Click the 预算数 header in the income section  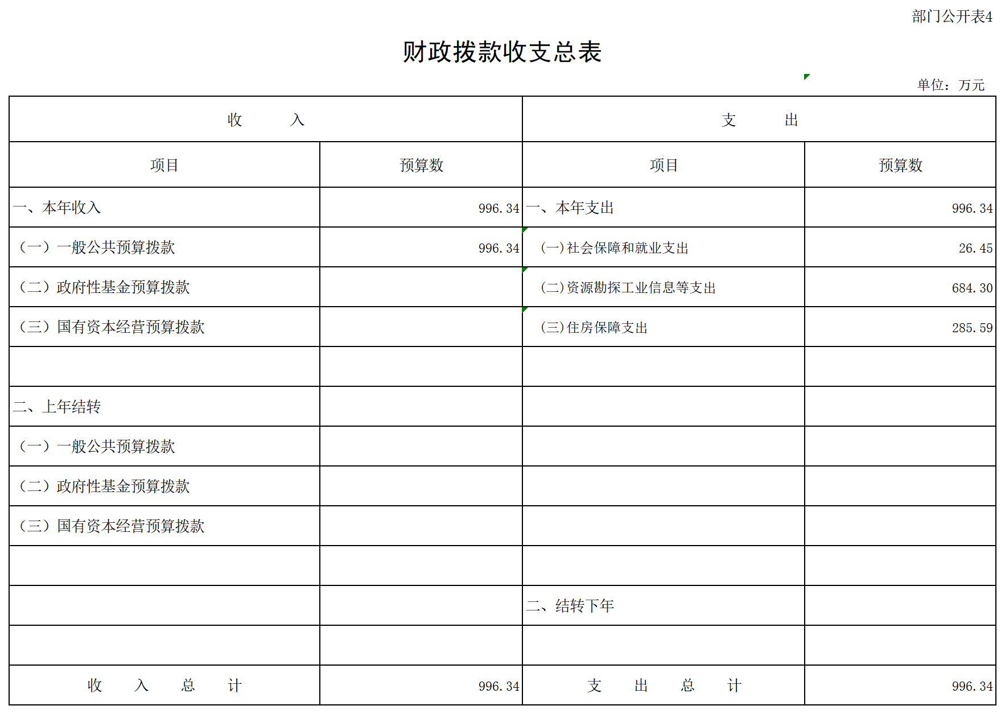421,165
